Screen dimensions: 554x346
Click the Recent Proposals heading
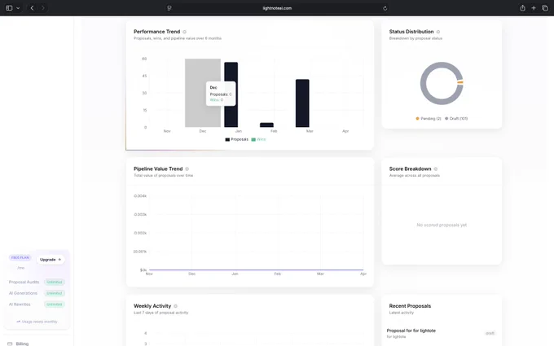click(410, 306)
